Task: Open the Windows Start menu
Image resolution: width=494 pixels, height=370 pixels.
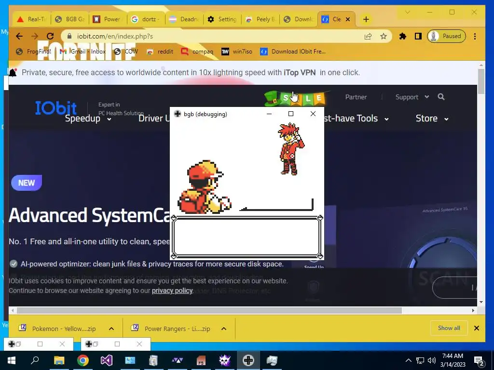Action: [12, 360]
